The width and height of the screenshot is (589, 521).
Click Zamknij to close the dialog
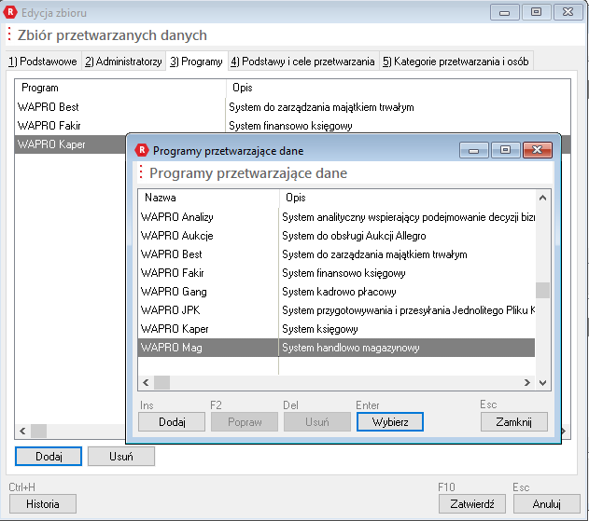[x=514, y=422]
